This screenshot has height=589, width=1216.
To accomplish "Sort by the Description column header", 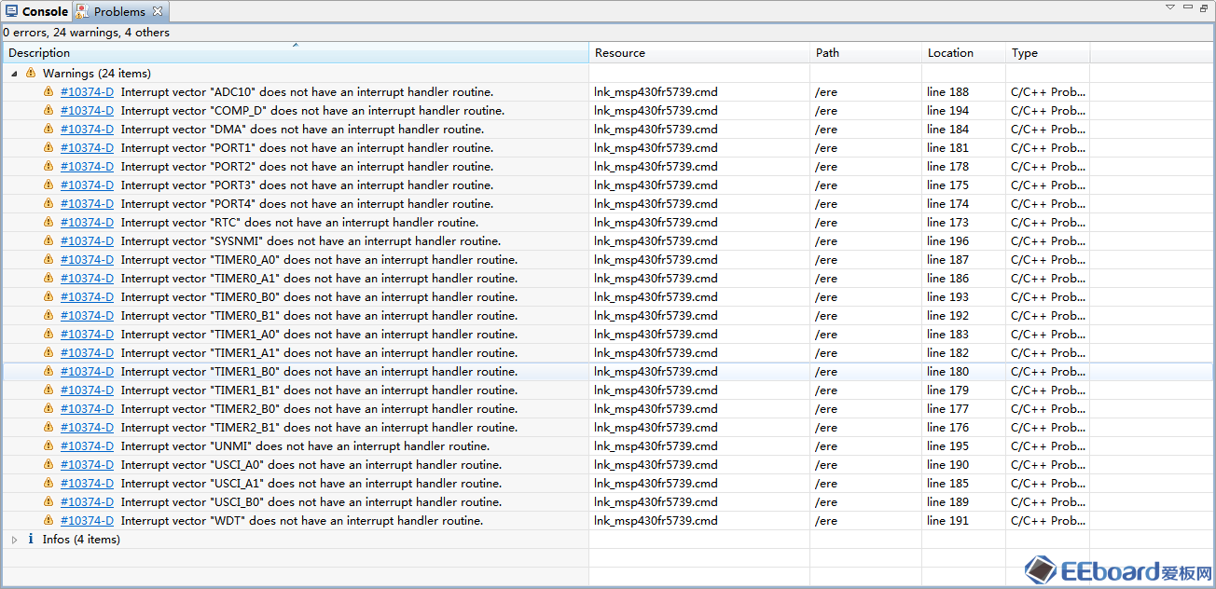I will pos(295,53).
